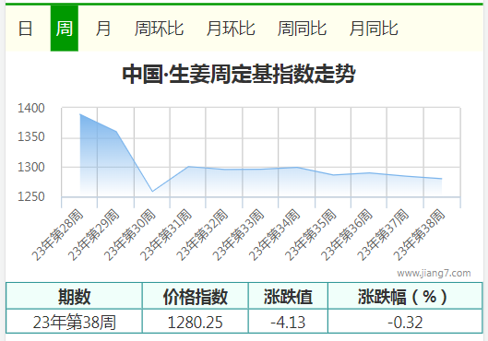Viewport: 488px width, 341px height.
Task: Select the 23年第31周 axis label
Action: click(x=166, y=235)
